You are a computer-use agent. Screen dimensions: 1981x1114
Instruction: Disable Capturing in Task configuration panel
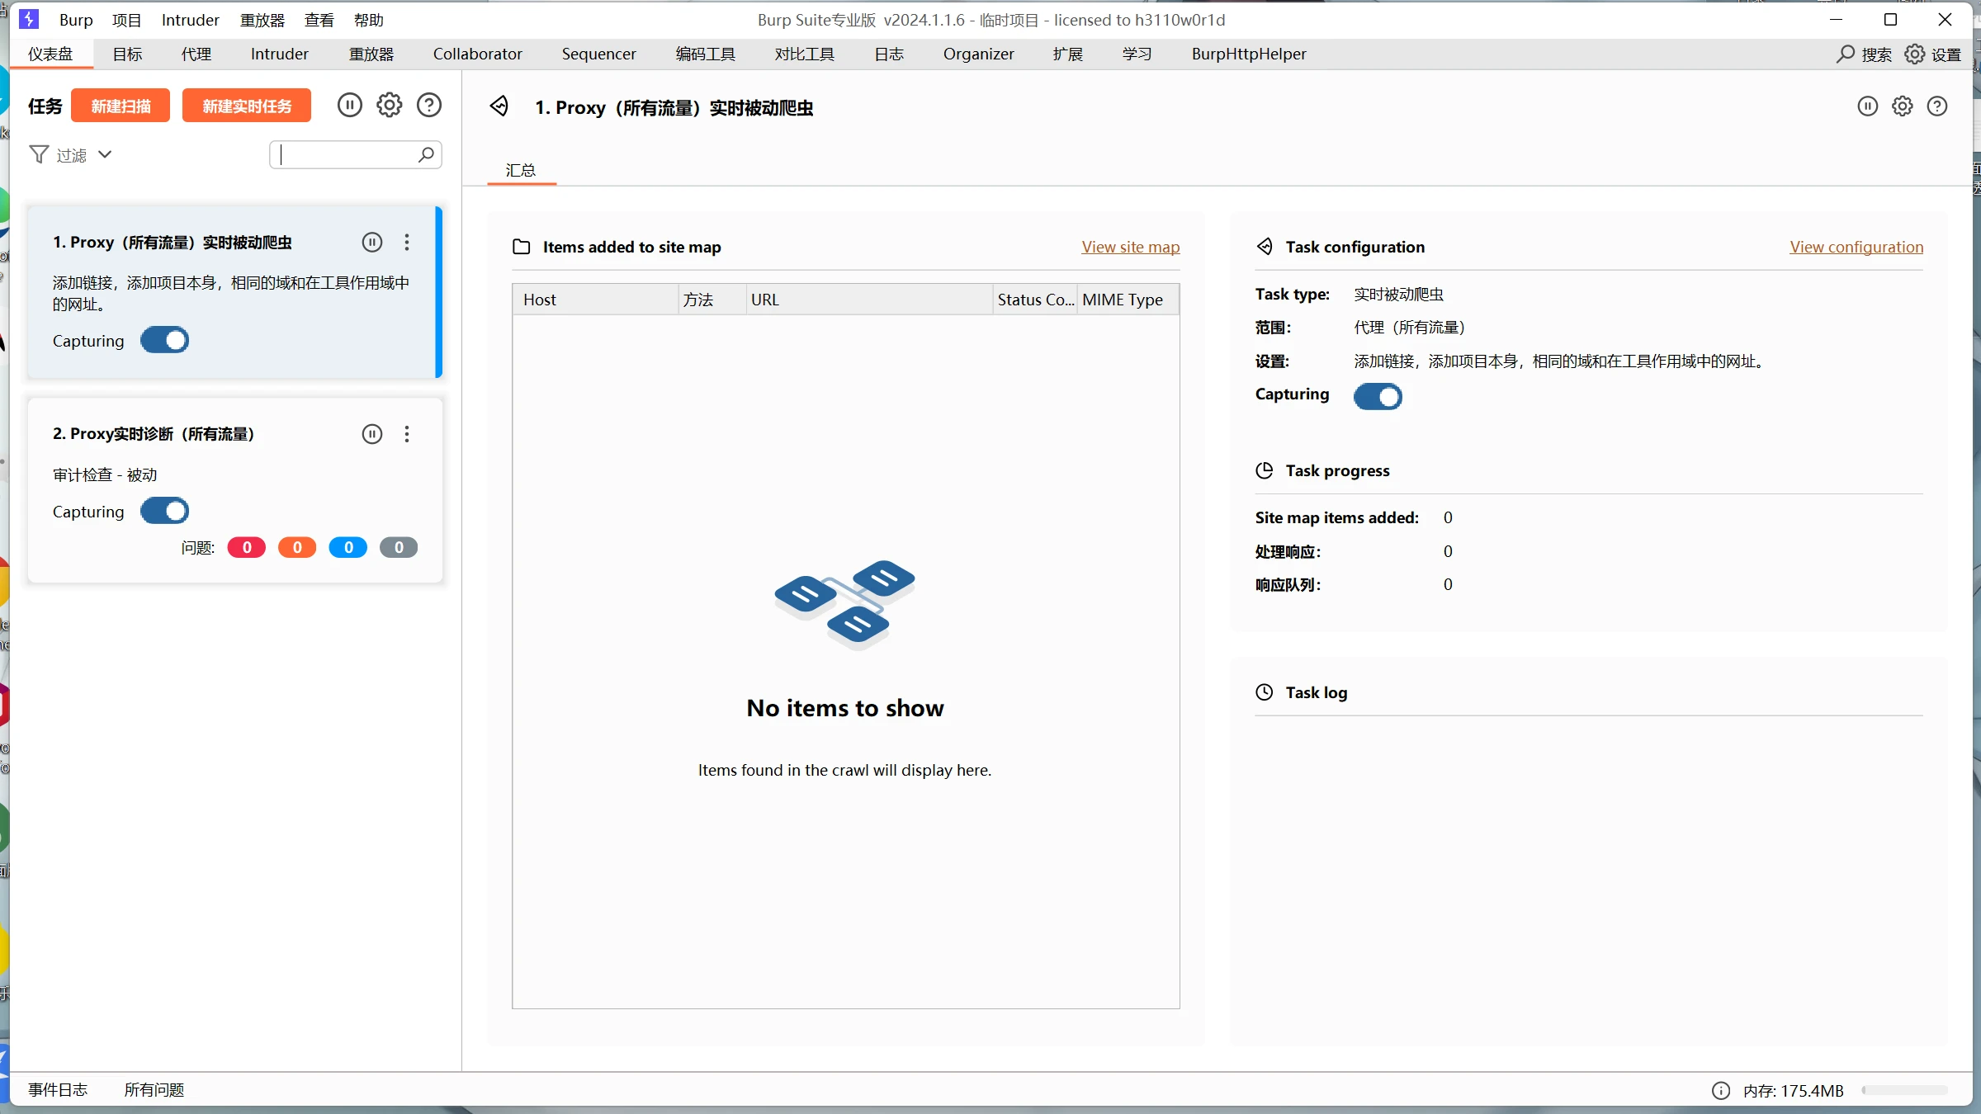coord(1378,397)
